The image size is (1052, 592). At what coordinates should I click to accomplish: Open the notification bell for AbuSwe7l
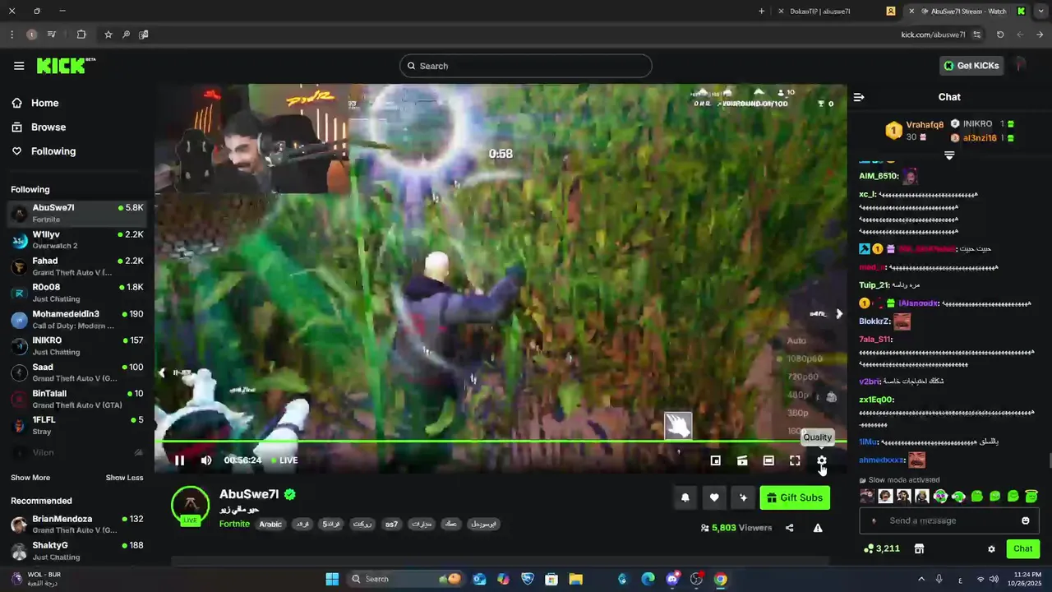click(x=685, y=497)
